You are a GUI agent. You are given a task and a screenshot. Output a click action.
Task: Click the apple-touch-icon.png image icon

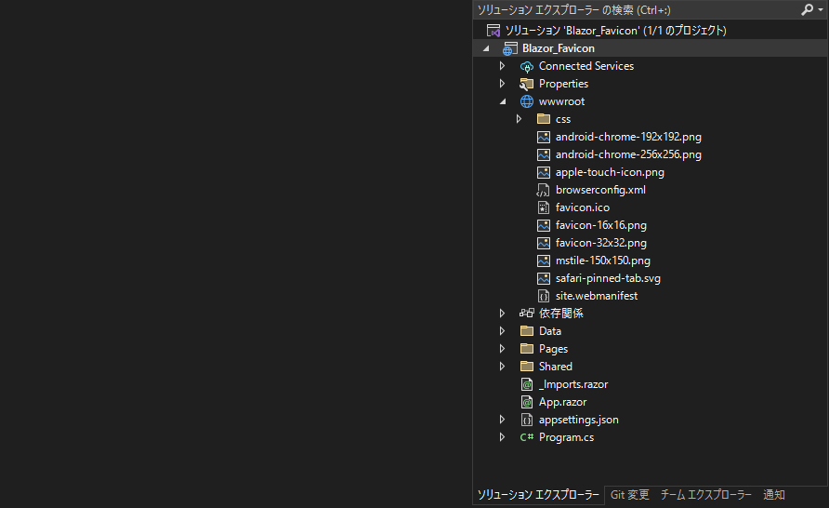coord(544,172)
